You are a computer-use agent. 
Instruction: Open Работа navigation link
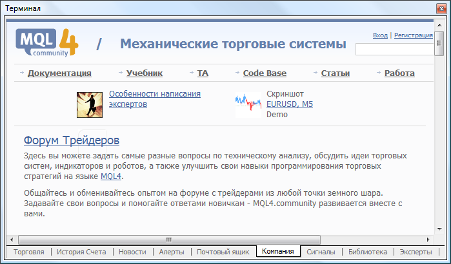399,73
